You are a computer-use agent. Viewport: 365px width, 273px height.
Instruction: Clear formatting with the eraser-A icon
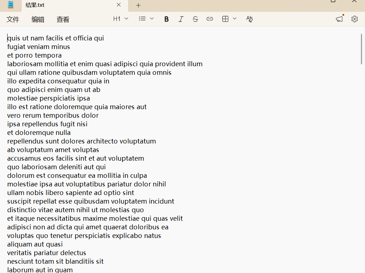[249, 19]
